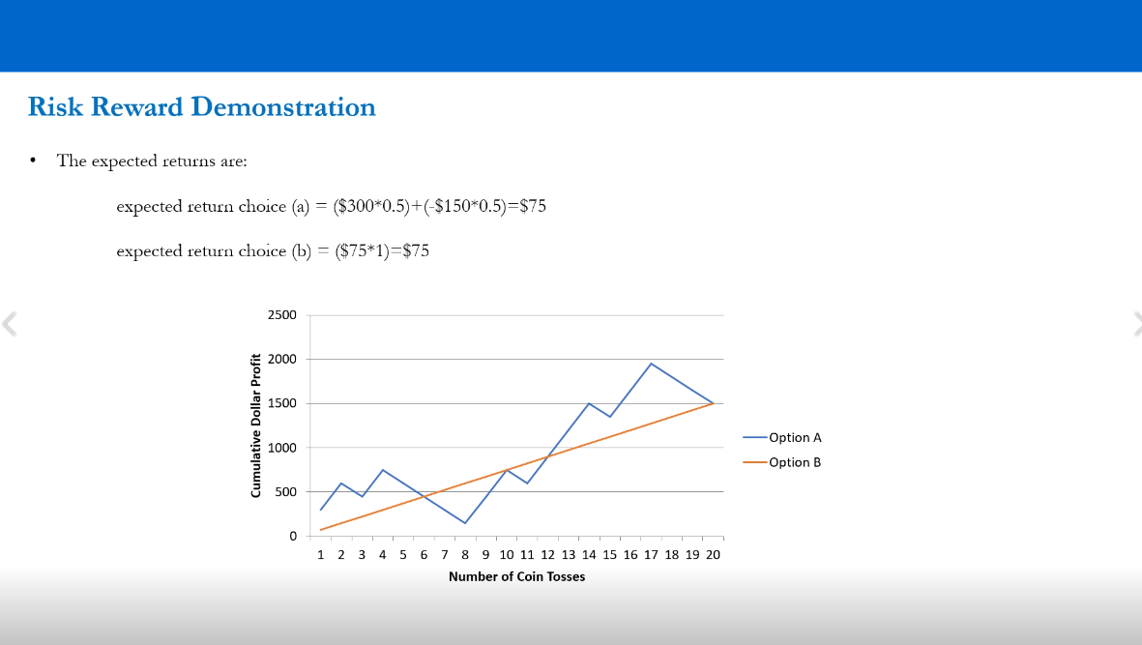Click the Option A legend entry
Screen dimensions: 1142x645
coord(795,437)
